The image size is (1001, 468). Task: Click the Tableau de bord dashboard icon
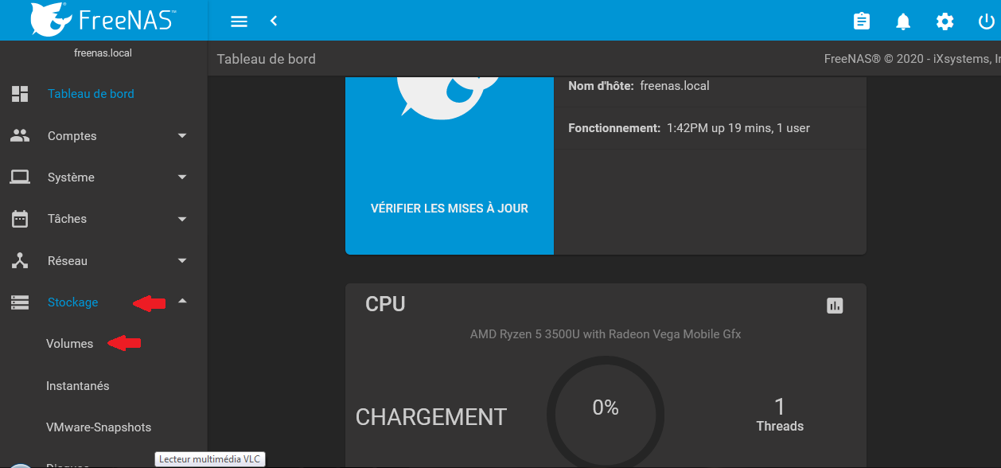pos(20,94)
